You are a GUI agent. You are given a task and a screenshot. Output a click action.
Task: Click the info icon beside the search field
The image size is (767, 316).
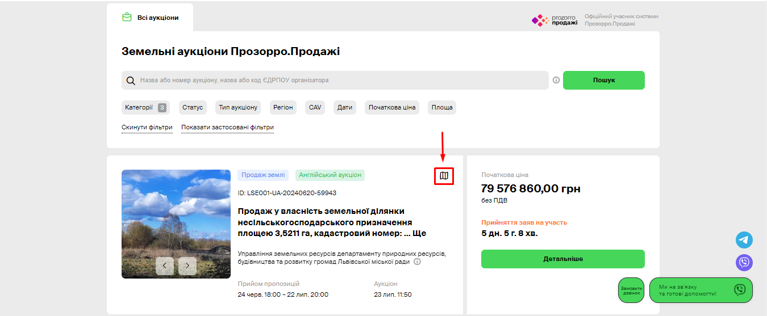coord(556,81)
